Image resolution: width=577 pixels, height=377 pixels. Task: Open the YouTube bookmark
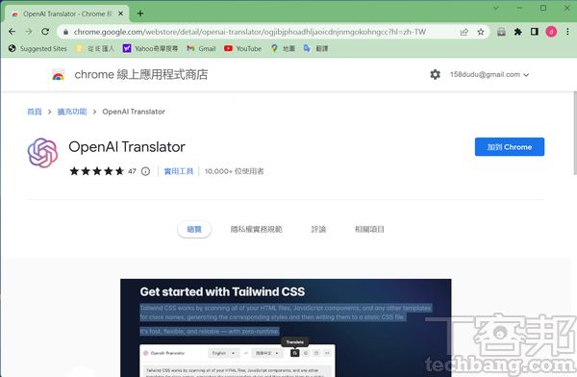(243, 48)
